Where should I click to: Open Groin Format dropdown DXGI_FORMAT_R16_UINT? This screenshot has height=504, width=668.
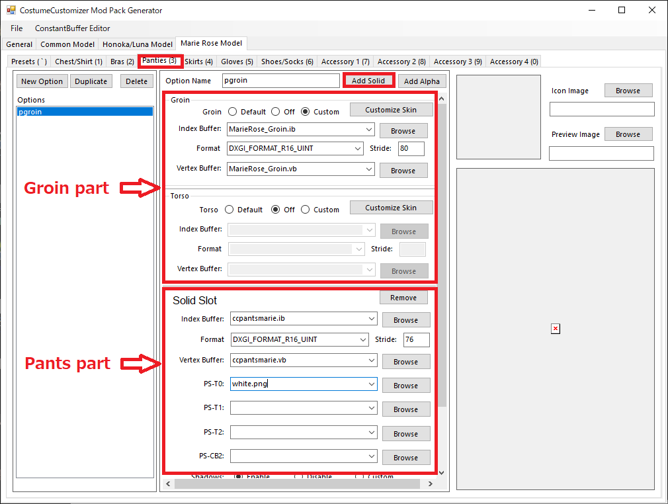pyautogui.click(x=358, y=148)
